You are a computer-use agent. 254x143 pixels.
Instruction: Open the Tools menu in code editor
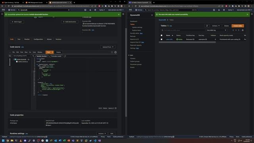click(34, 52)
